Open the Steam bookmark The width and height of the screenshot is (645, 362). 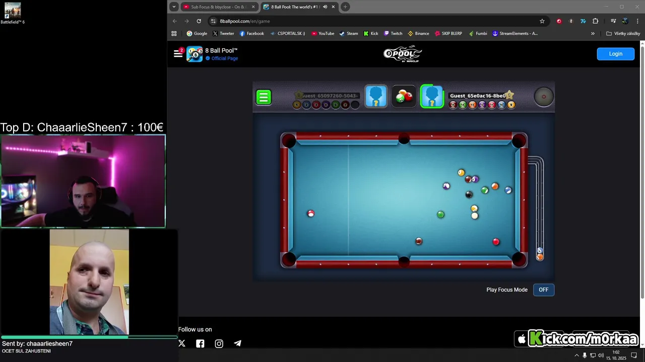[349, 34]
